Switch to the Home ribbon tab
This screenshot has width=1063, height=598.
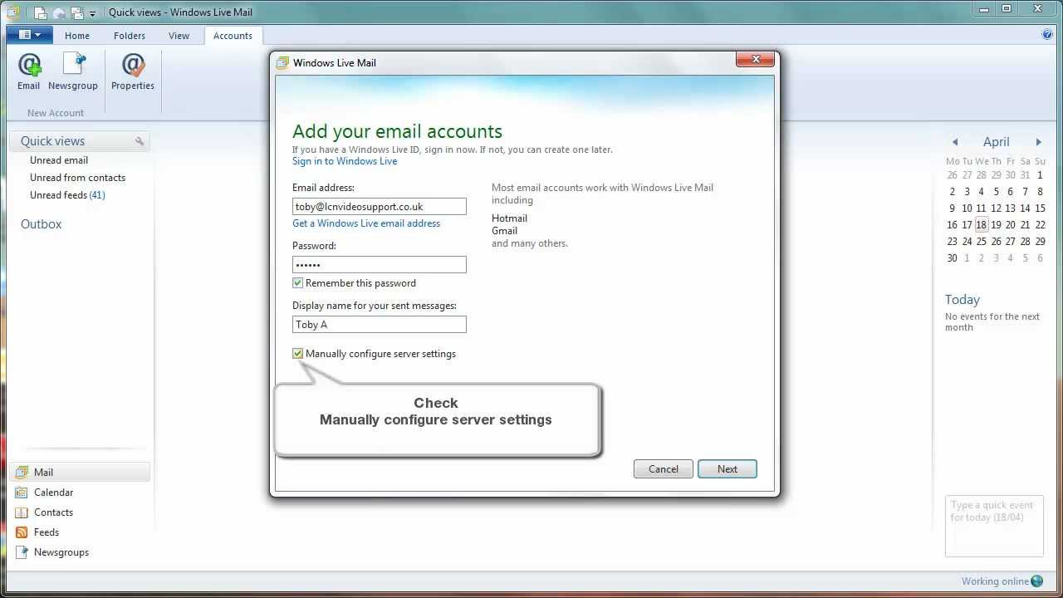tap(77, 36)
